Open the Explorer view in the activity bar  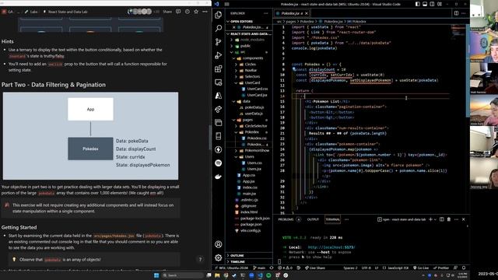(x=218, y=15)
